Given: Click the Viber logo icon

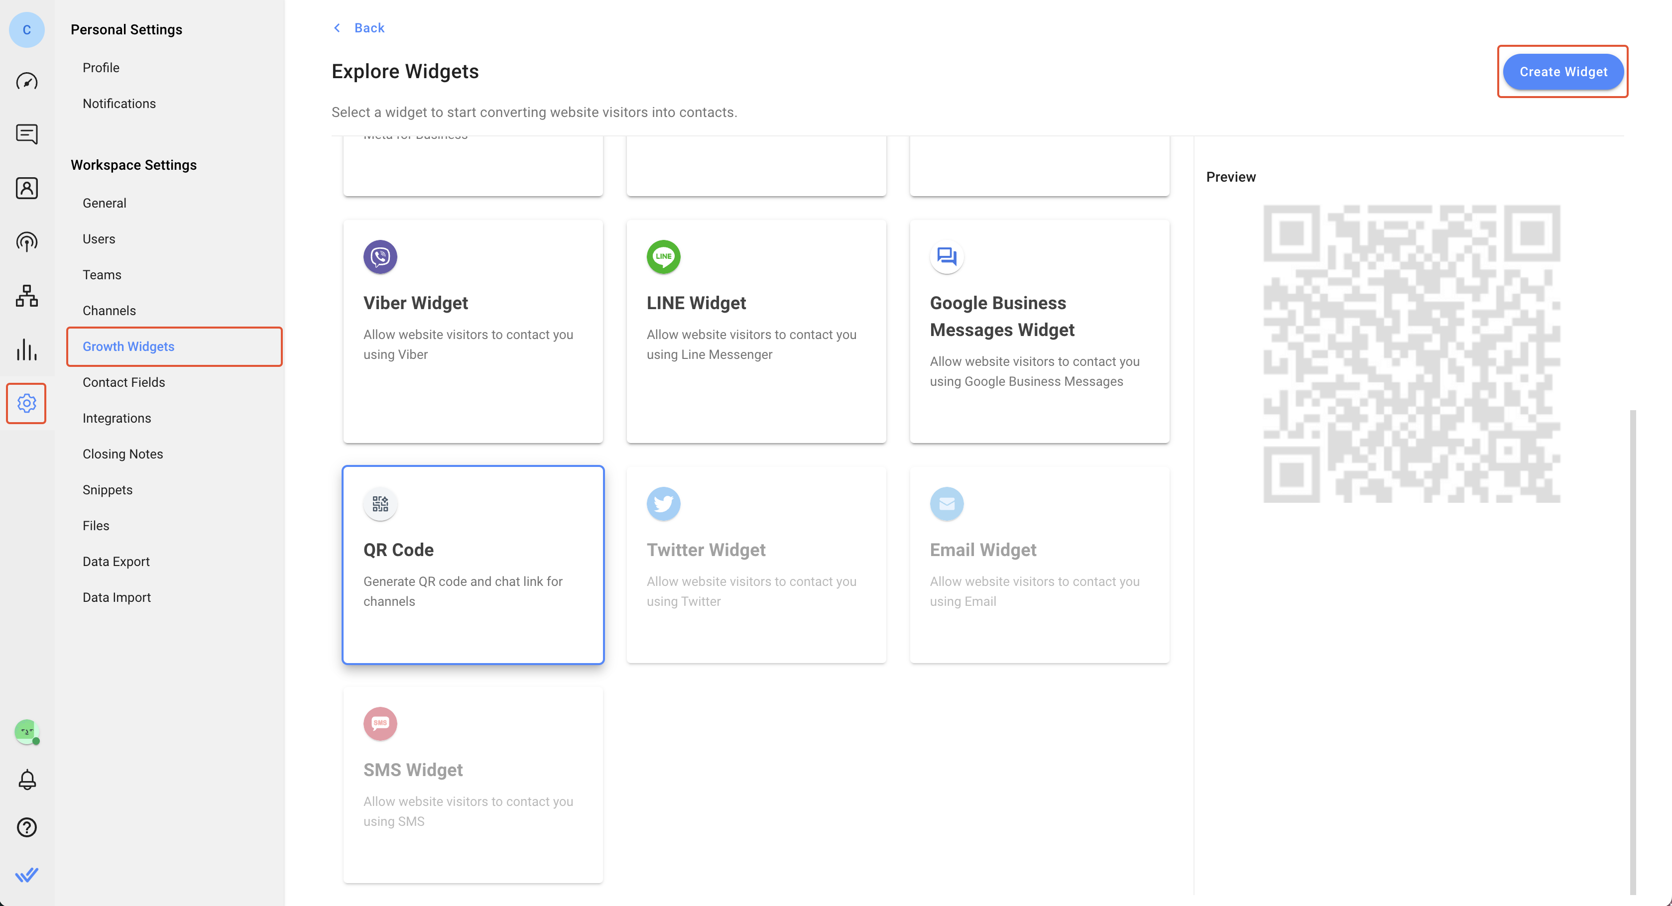Looking at the screenshot, I should (380, 257).
